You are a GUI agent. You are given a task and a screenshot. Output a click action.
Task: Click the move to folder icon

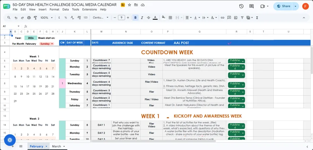[136, 5]
